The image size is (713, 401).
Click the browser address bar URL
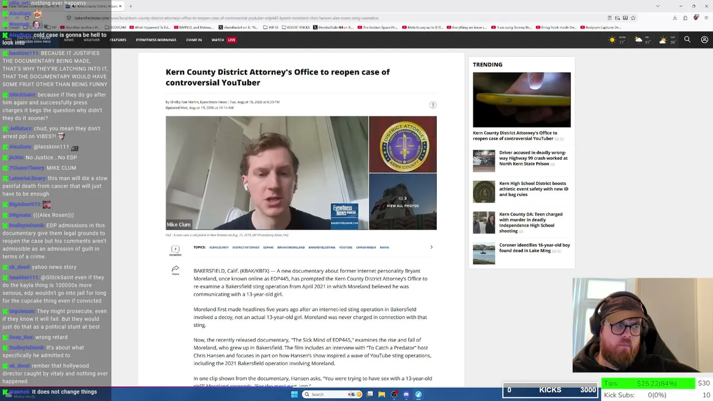point(226,18)
